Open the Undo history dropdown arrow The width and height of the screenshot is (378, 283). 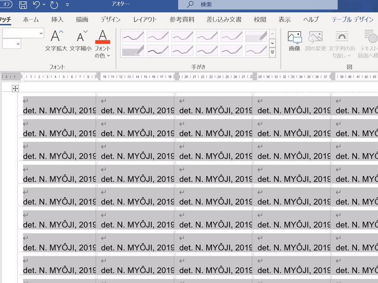[44, 4]
